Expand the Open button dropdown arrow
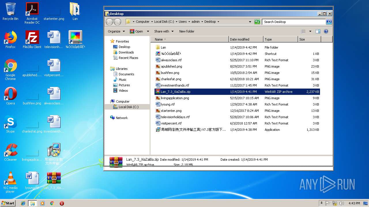This screenshot has width=369, height=207. pyautogui.click(x=148, y=31)
